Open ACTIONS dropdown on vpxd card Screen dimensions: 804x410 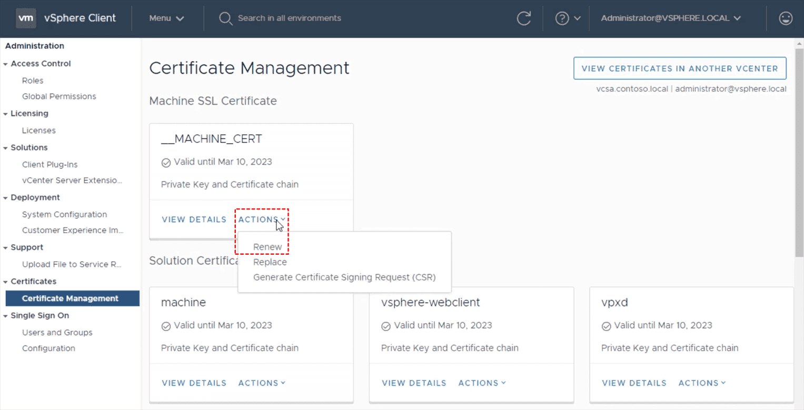702,383
